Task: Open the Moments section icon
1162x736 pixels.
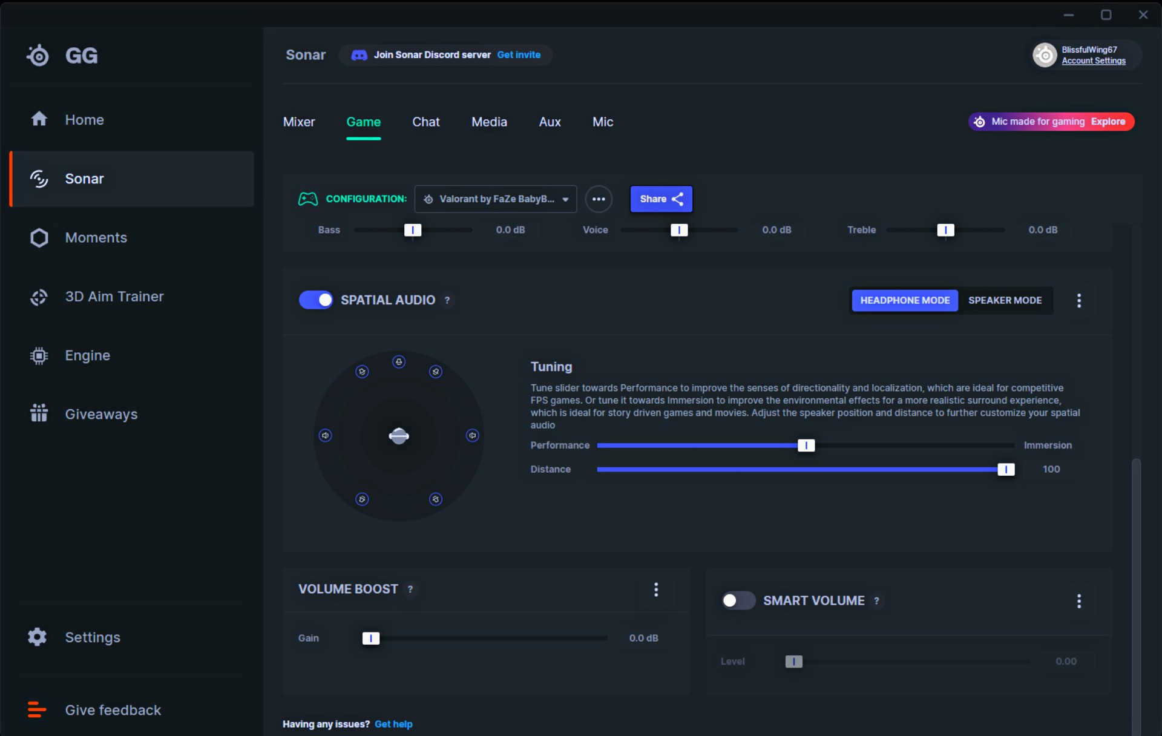Action: click(x=39, y=238)
